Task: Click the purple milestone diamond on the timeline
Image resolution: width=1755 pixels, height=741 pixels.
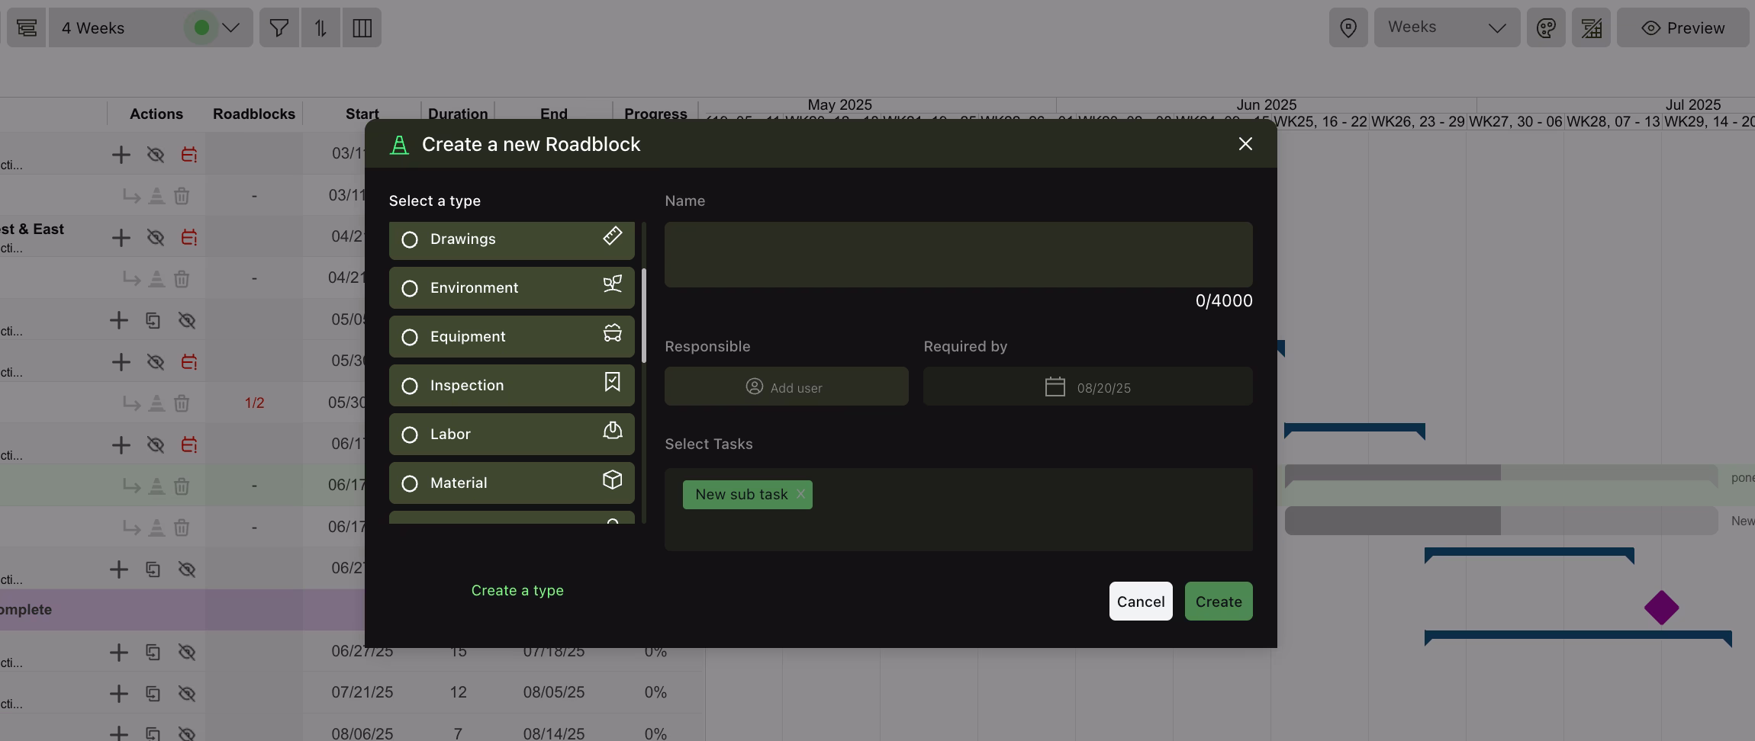Action: click(1661, 608)
